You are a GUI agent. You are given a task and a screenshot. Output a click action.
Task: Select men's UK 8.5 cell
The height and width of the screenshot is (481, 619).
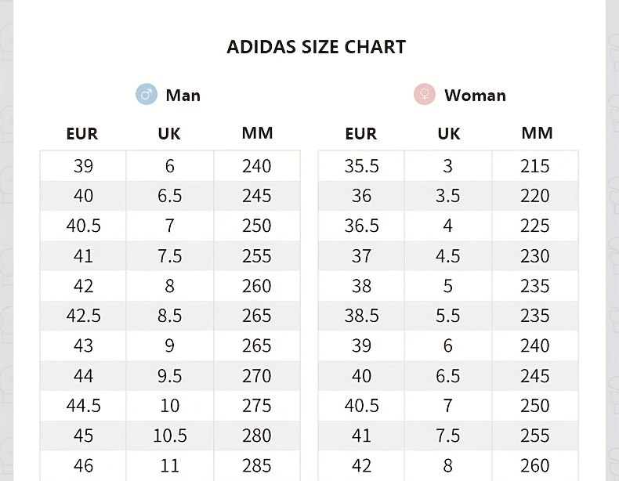170,316
